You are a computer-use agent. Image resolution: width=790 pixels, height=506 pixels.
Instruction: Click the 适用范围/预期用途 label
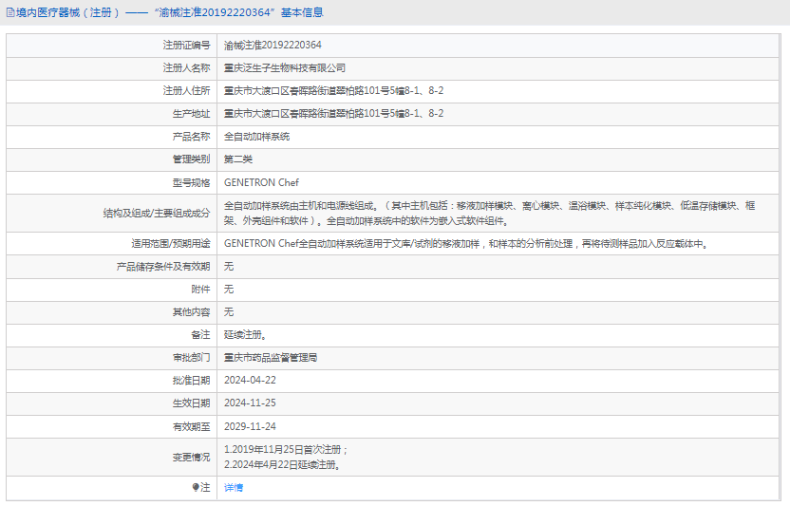click(x=171, y=244)
